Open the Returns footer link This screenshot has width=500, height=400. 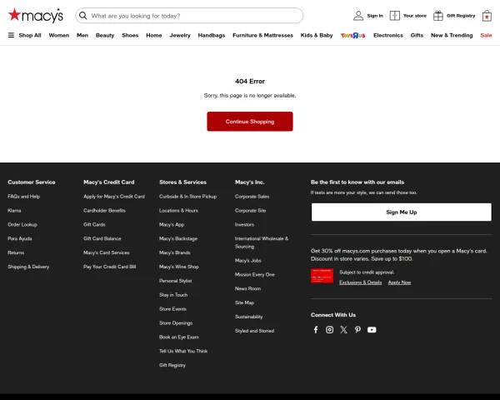click(16, 252)
